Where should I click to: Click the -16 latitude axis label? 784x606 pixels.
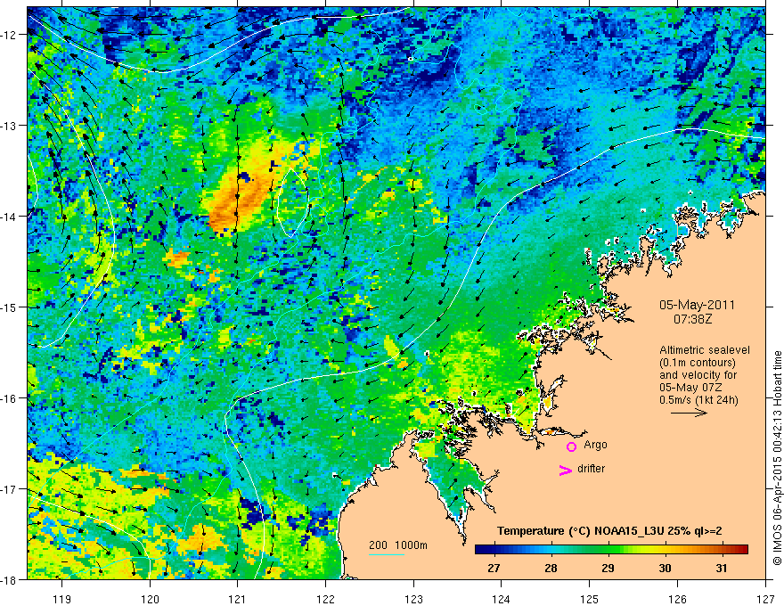(x=9, y=398)
